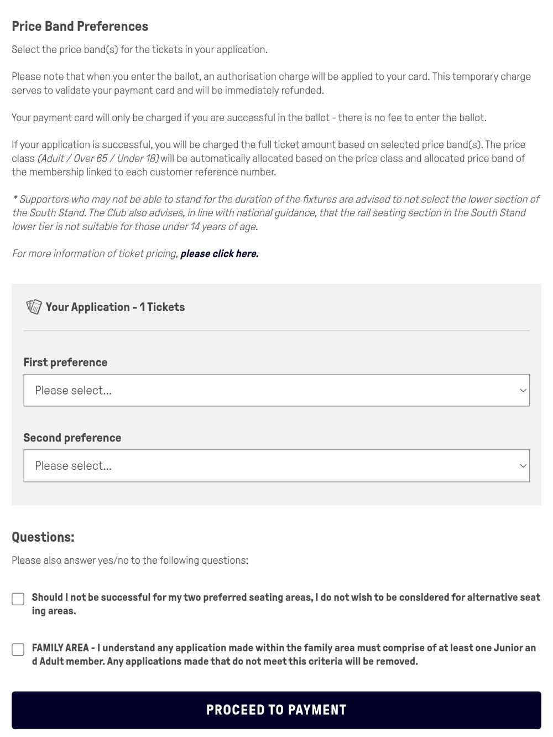
Task: Open the First preference dropdown
Action: pos(276,390)
